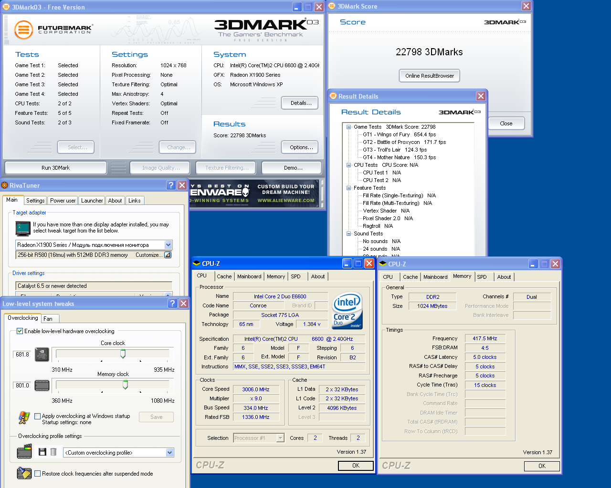This screenshot has height=488, width=611.
Task: Collapse the Game Tests tree node
Action: [349, 127]
